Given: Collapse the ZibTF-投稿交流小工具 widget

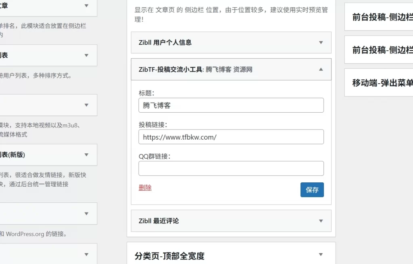Looking at the screenshot, I should click(321, 69).
